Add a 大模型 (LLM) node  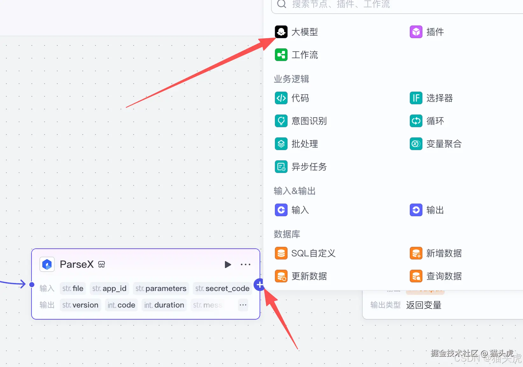click(x=304, y=32)
